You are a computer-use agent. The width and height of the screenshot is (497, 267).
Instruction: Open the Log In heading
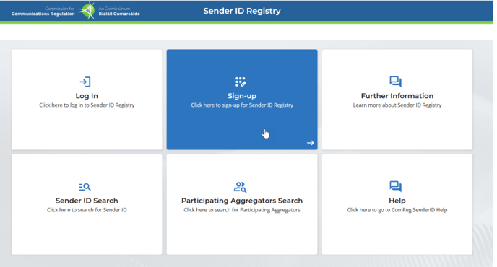click(x=87, y=96)
